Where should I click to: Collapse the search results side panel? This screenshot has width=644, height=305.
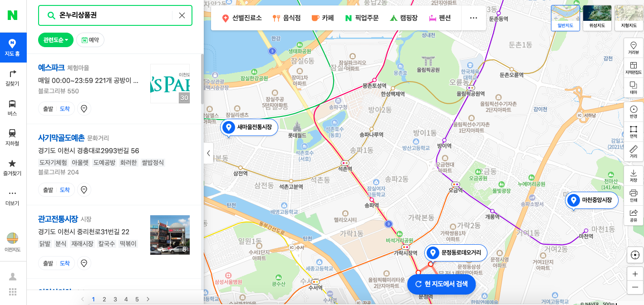click(x=208, y=153)
